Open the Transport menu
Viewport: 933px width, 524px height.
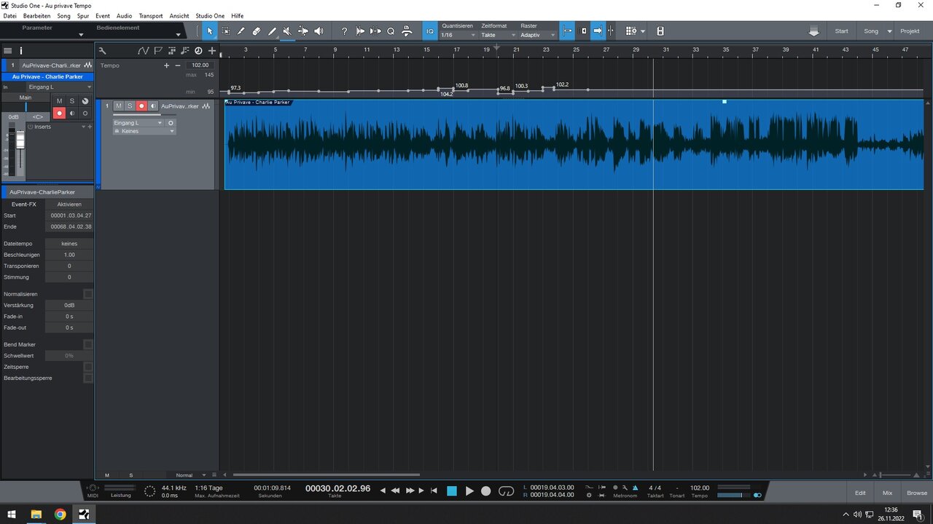tap(151, 15)
